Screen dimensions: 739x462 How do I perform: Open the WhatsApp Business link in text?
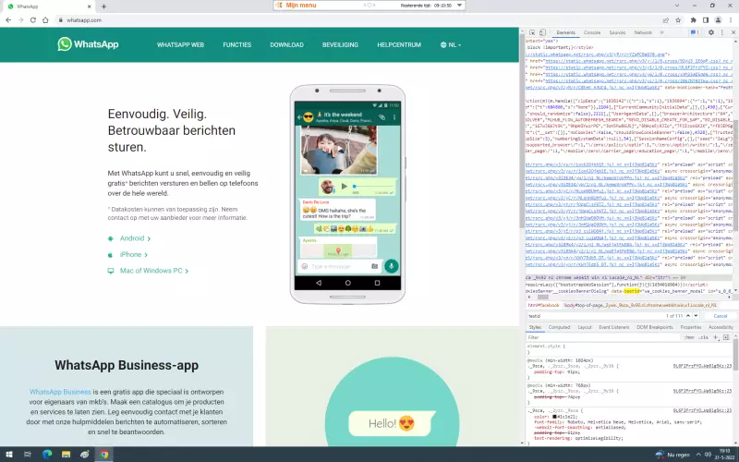pyautogui.click(x=60, y=392)
